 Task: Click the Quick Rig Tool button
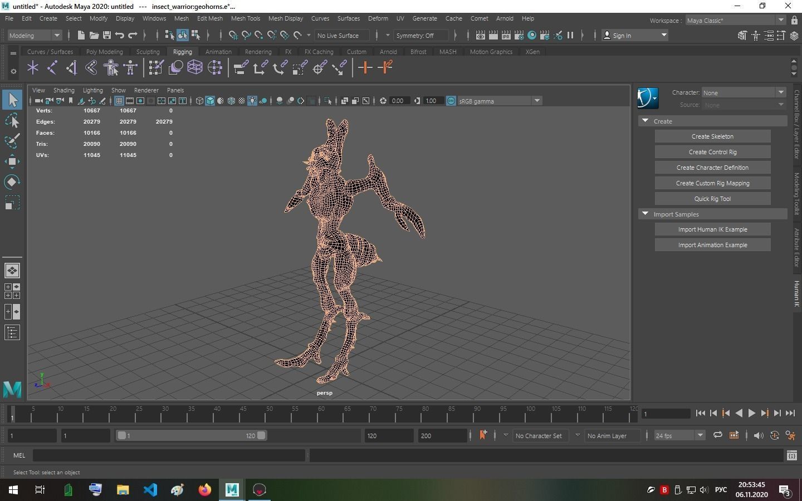click(712, 199)
